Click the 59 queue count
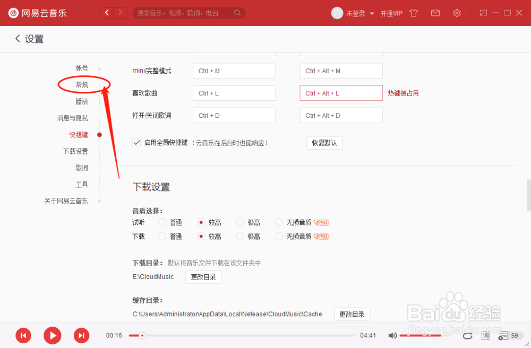Image resolution: width=531 pixels, height=348 pixels. pos(515,335)
